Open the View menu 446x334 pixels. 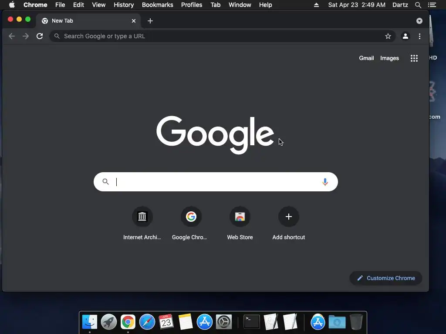pyautogui.click(x=99, y=5)
